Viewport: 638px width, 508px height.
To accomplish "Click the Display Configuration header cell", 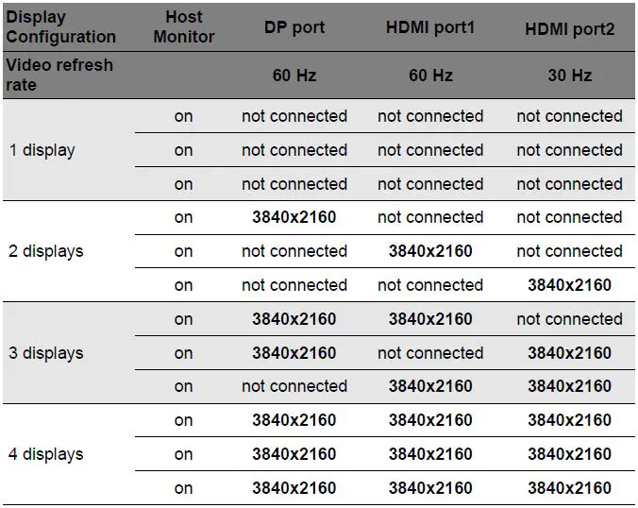I will pos(61,27).
